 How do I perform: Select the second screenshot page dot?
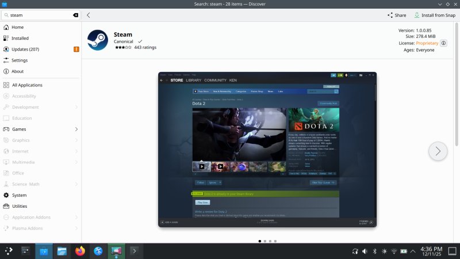(x=265, y=241)
